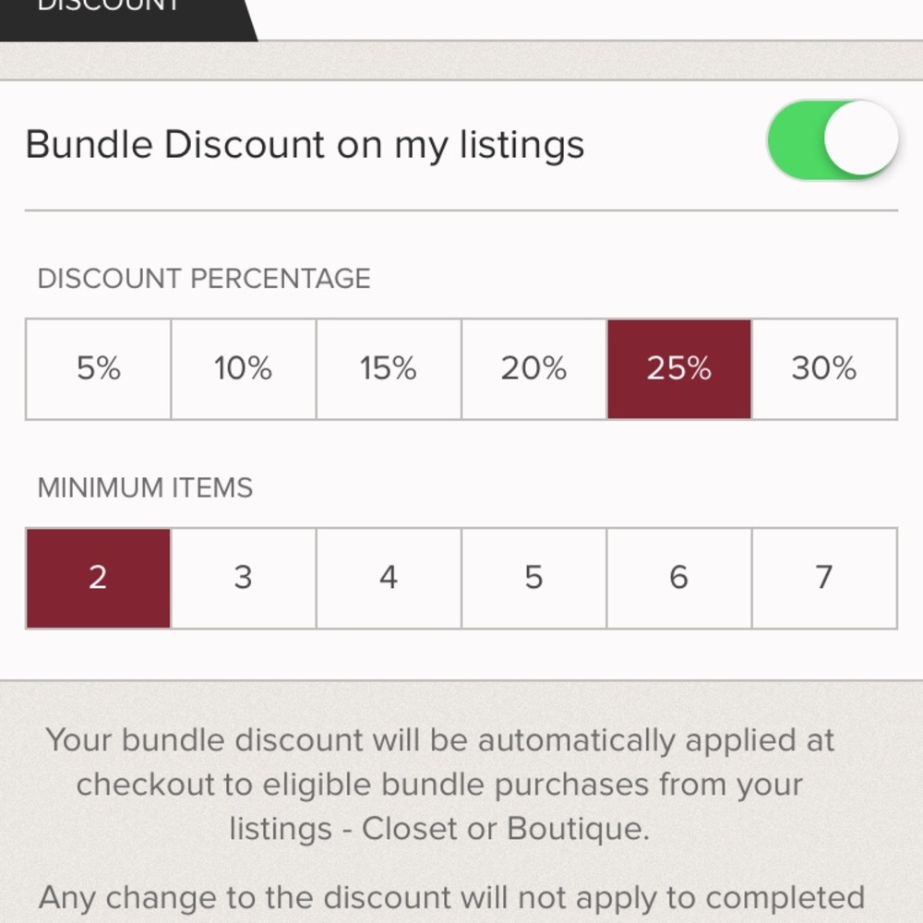Choose 15% as the bundle discount
Image resolution: width=923 pixels, height=923 pixels.
pyautogui.click(x=388, y=367)
